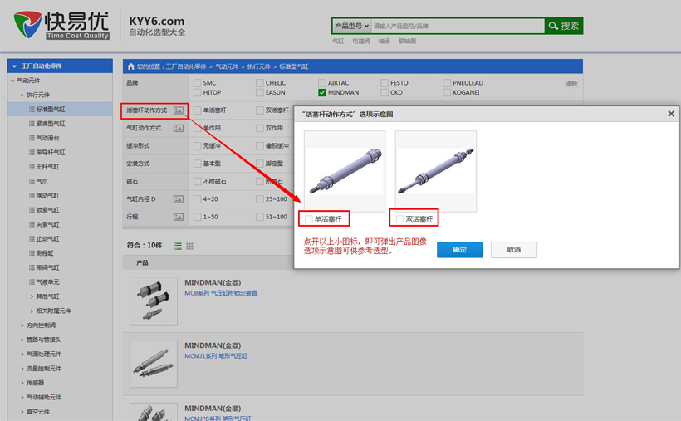This screenshot has width=681, height=421.
Task: Tick 单活塞杆 checkbox in the dialog
Action: click(308, 219)
